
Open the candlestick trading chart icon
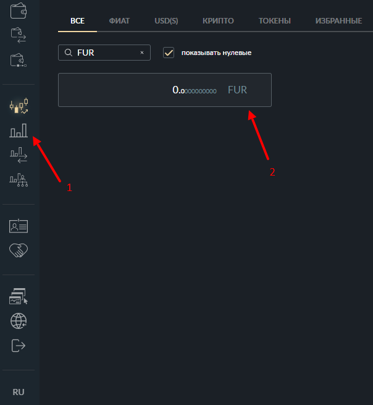[19, 106]
